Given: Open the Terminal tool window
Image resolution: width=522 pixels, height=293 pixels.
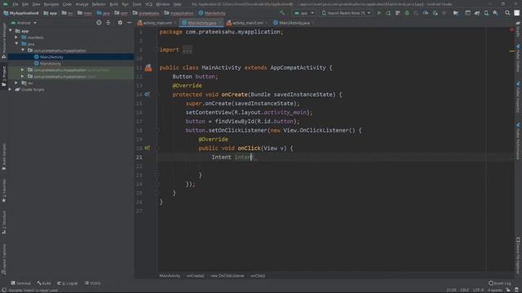Looking at the screenshot, I should click(20, 283).
